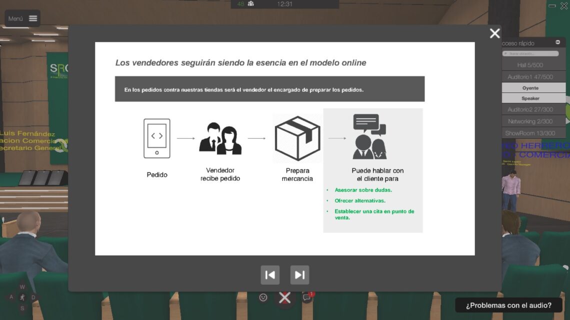The width and height of the screenshot is (570, 320).
Task: Click the attendee count icon
Action: (x=250, y=4)
